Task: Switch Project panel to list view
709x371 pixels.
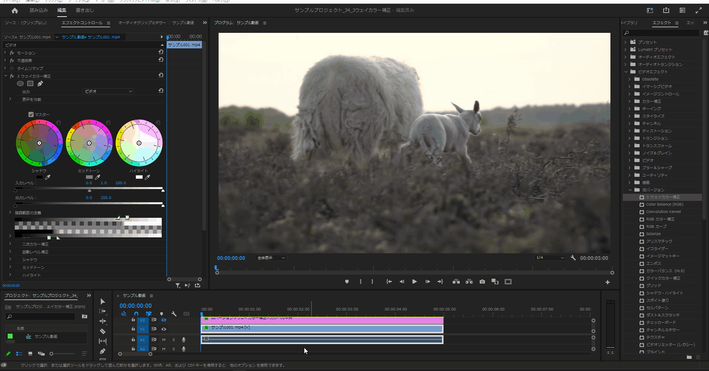Action: pos(19,354)
